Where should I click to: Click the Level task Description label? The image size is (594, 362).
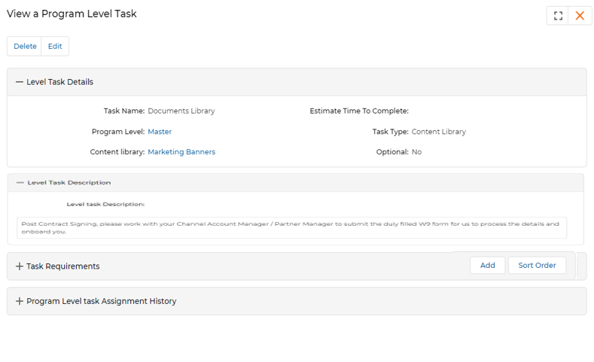click(105, 204)
